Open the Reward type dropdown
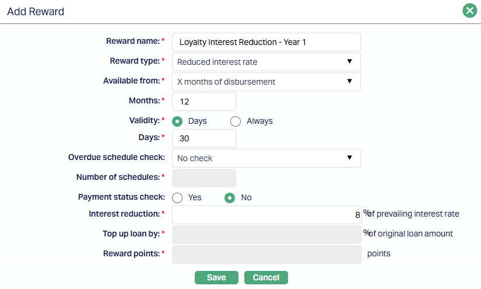 click(x=266, y=62)
